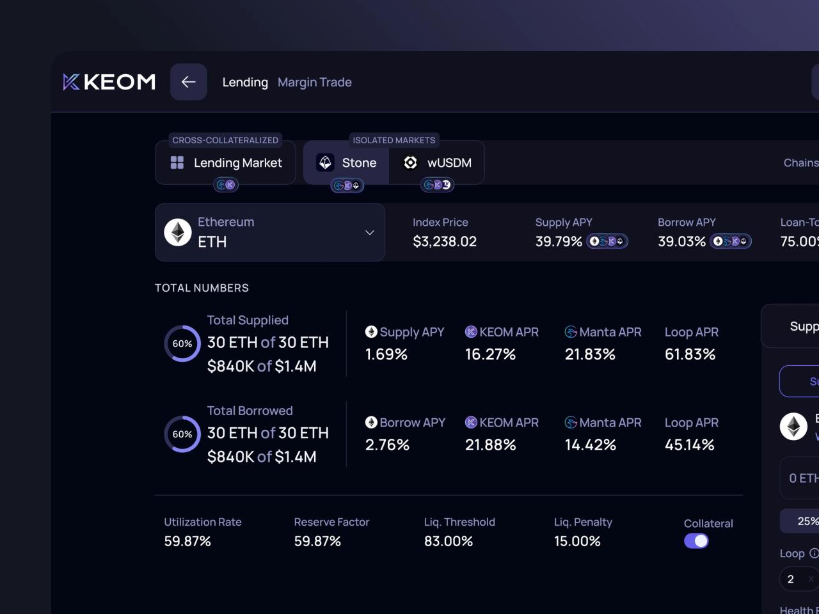Click the KEOM logo
The height and width of the screenshot is (614, 819).
(x=109, y=82)
